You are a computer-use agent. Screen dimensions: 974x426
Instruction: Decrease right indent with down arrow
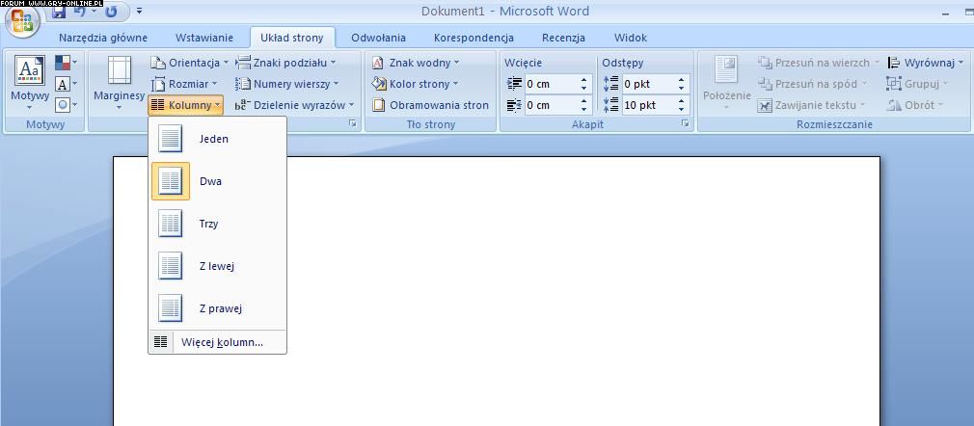coord(583,109)
